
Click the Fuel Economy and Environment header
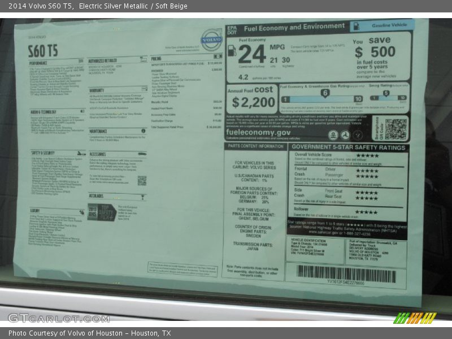[294, 27]
